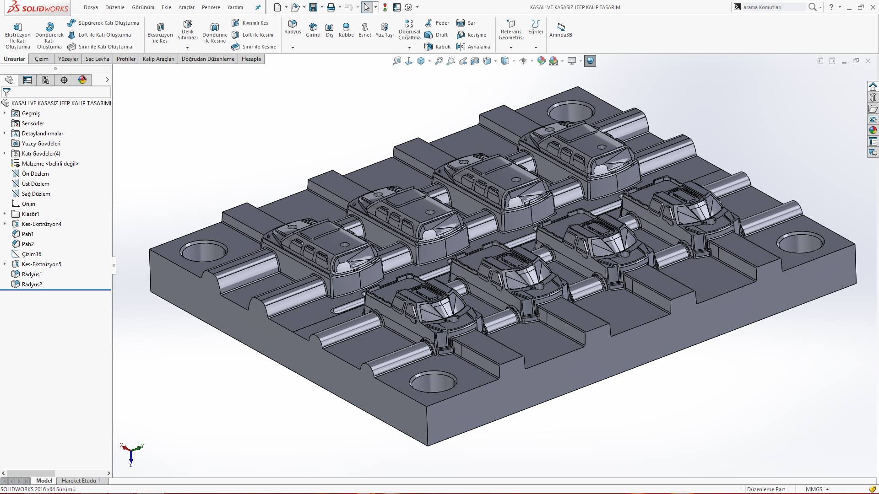Open DimXpertManager tab icon
Viewport: 879px width, 494px height.
tap(64, 80)
